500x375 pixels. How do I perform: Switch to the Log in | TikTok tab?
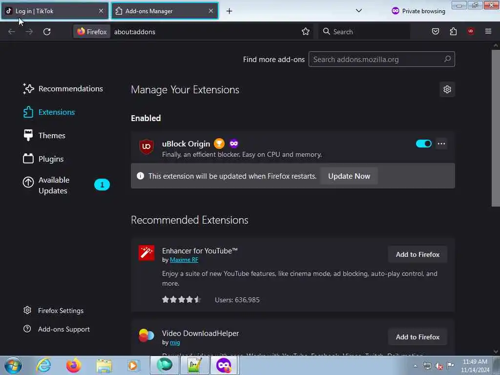tap(55, 11)
